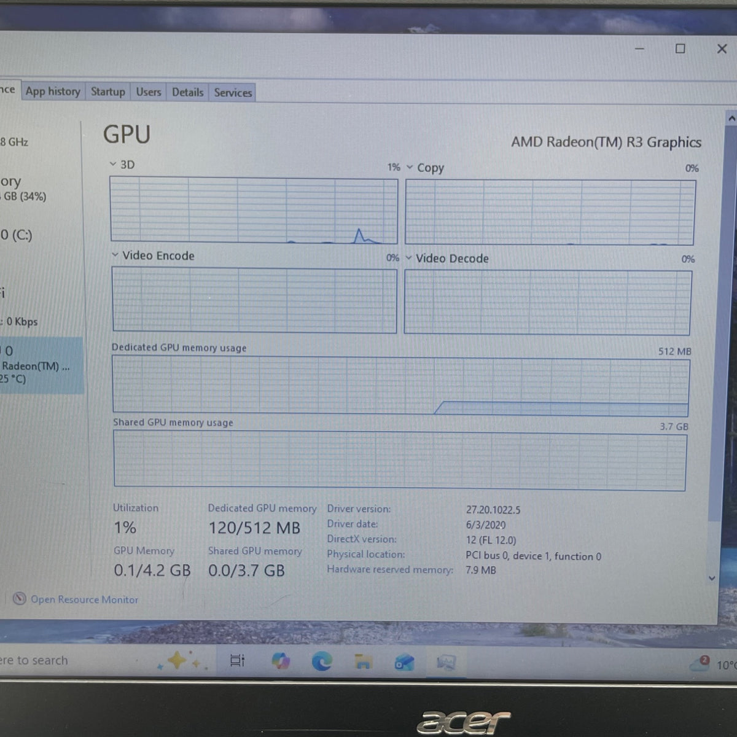The height and width of the screenshot is (737, 737).
Task: Launch Microsoft Copilot from the taskbar
Action: [x=281, y=661]
